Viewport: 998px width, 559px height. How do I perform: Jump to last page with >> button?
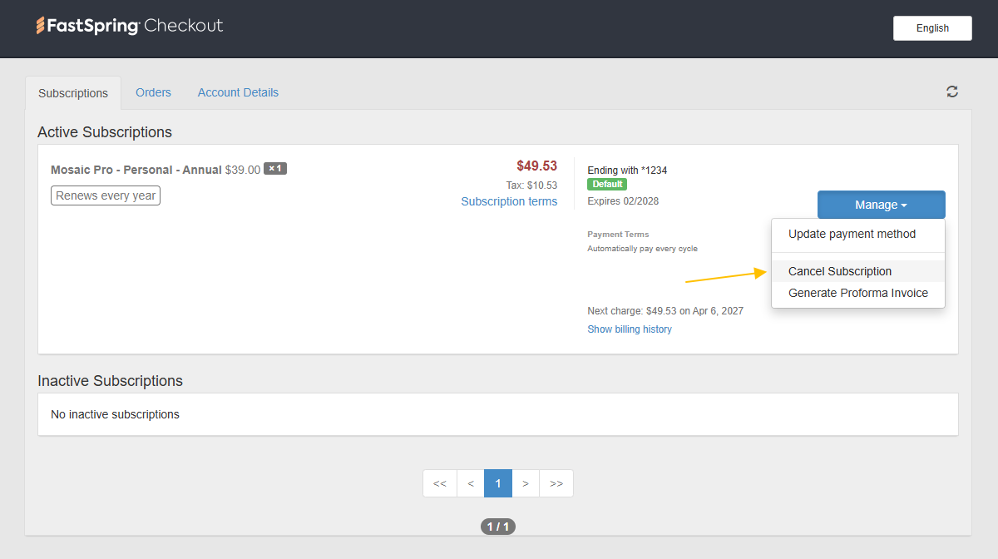tap(556, 483)
